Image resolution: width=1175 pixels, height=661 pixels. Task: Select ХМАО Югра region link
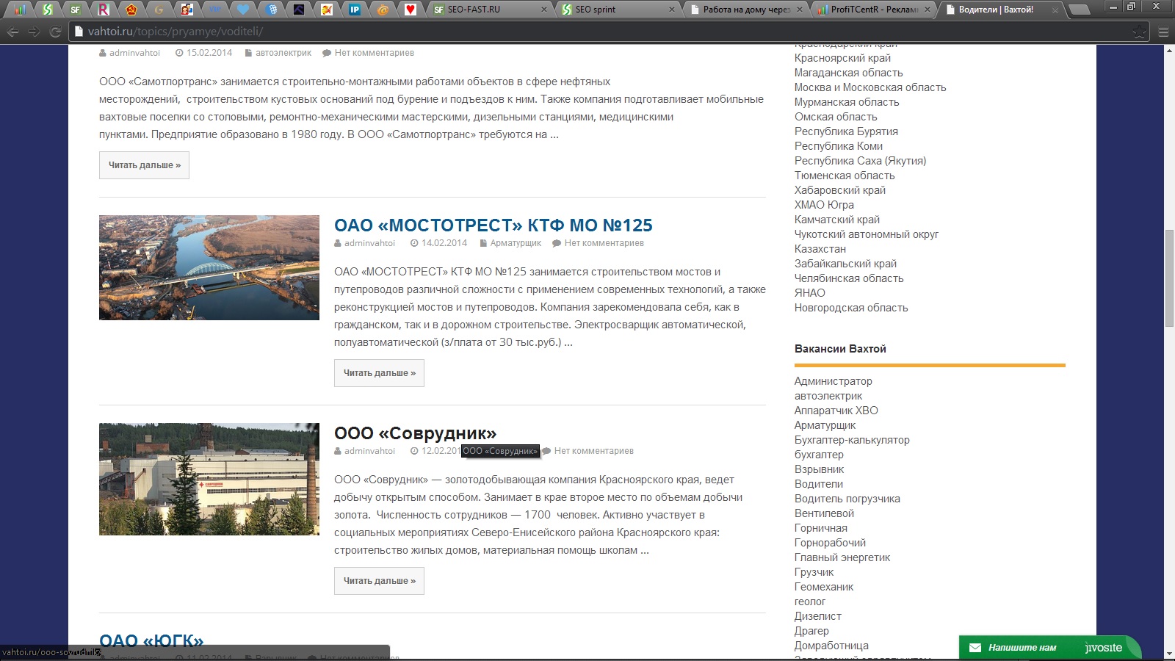824,205
